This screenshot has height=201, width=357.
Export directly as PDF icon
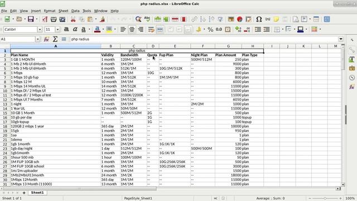(45, 19)
